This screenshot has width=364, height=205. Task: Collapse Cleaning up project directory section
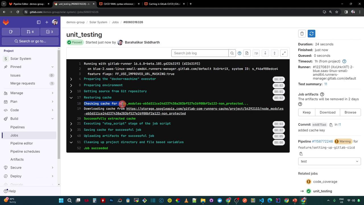(x=71, y=142)
